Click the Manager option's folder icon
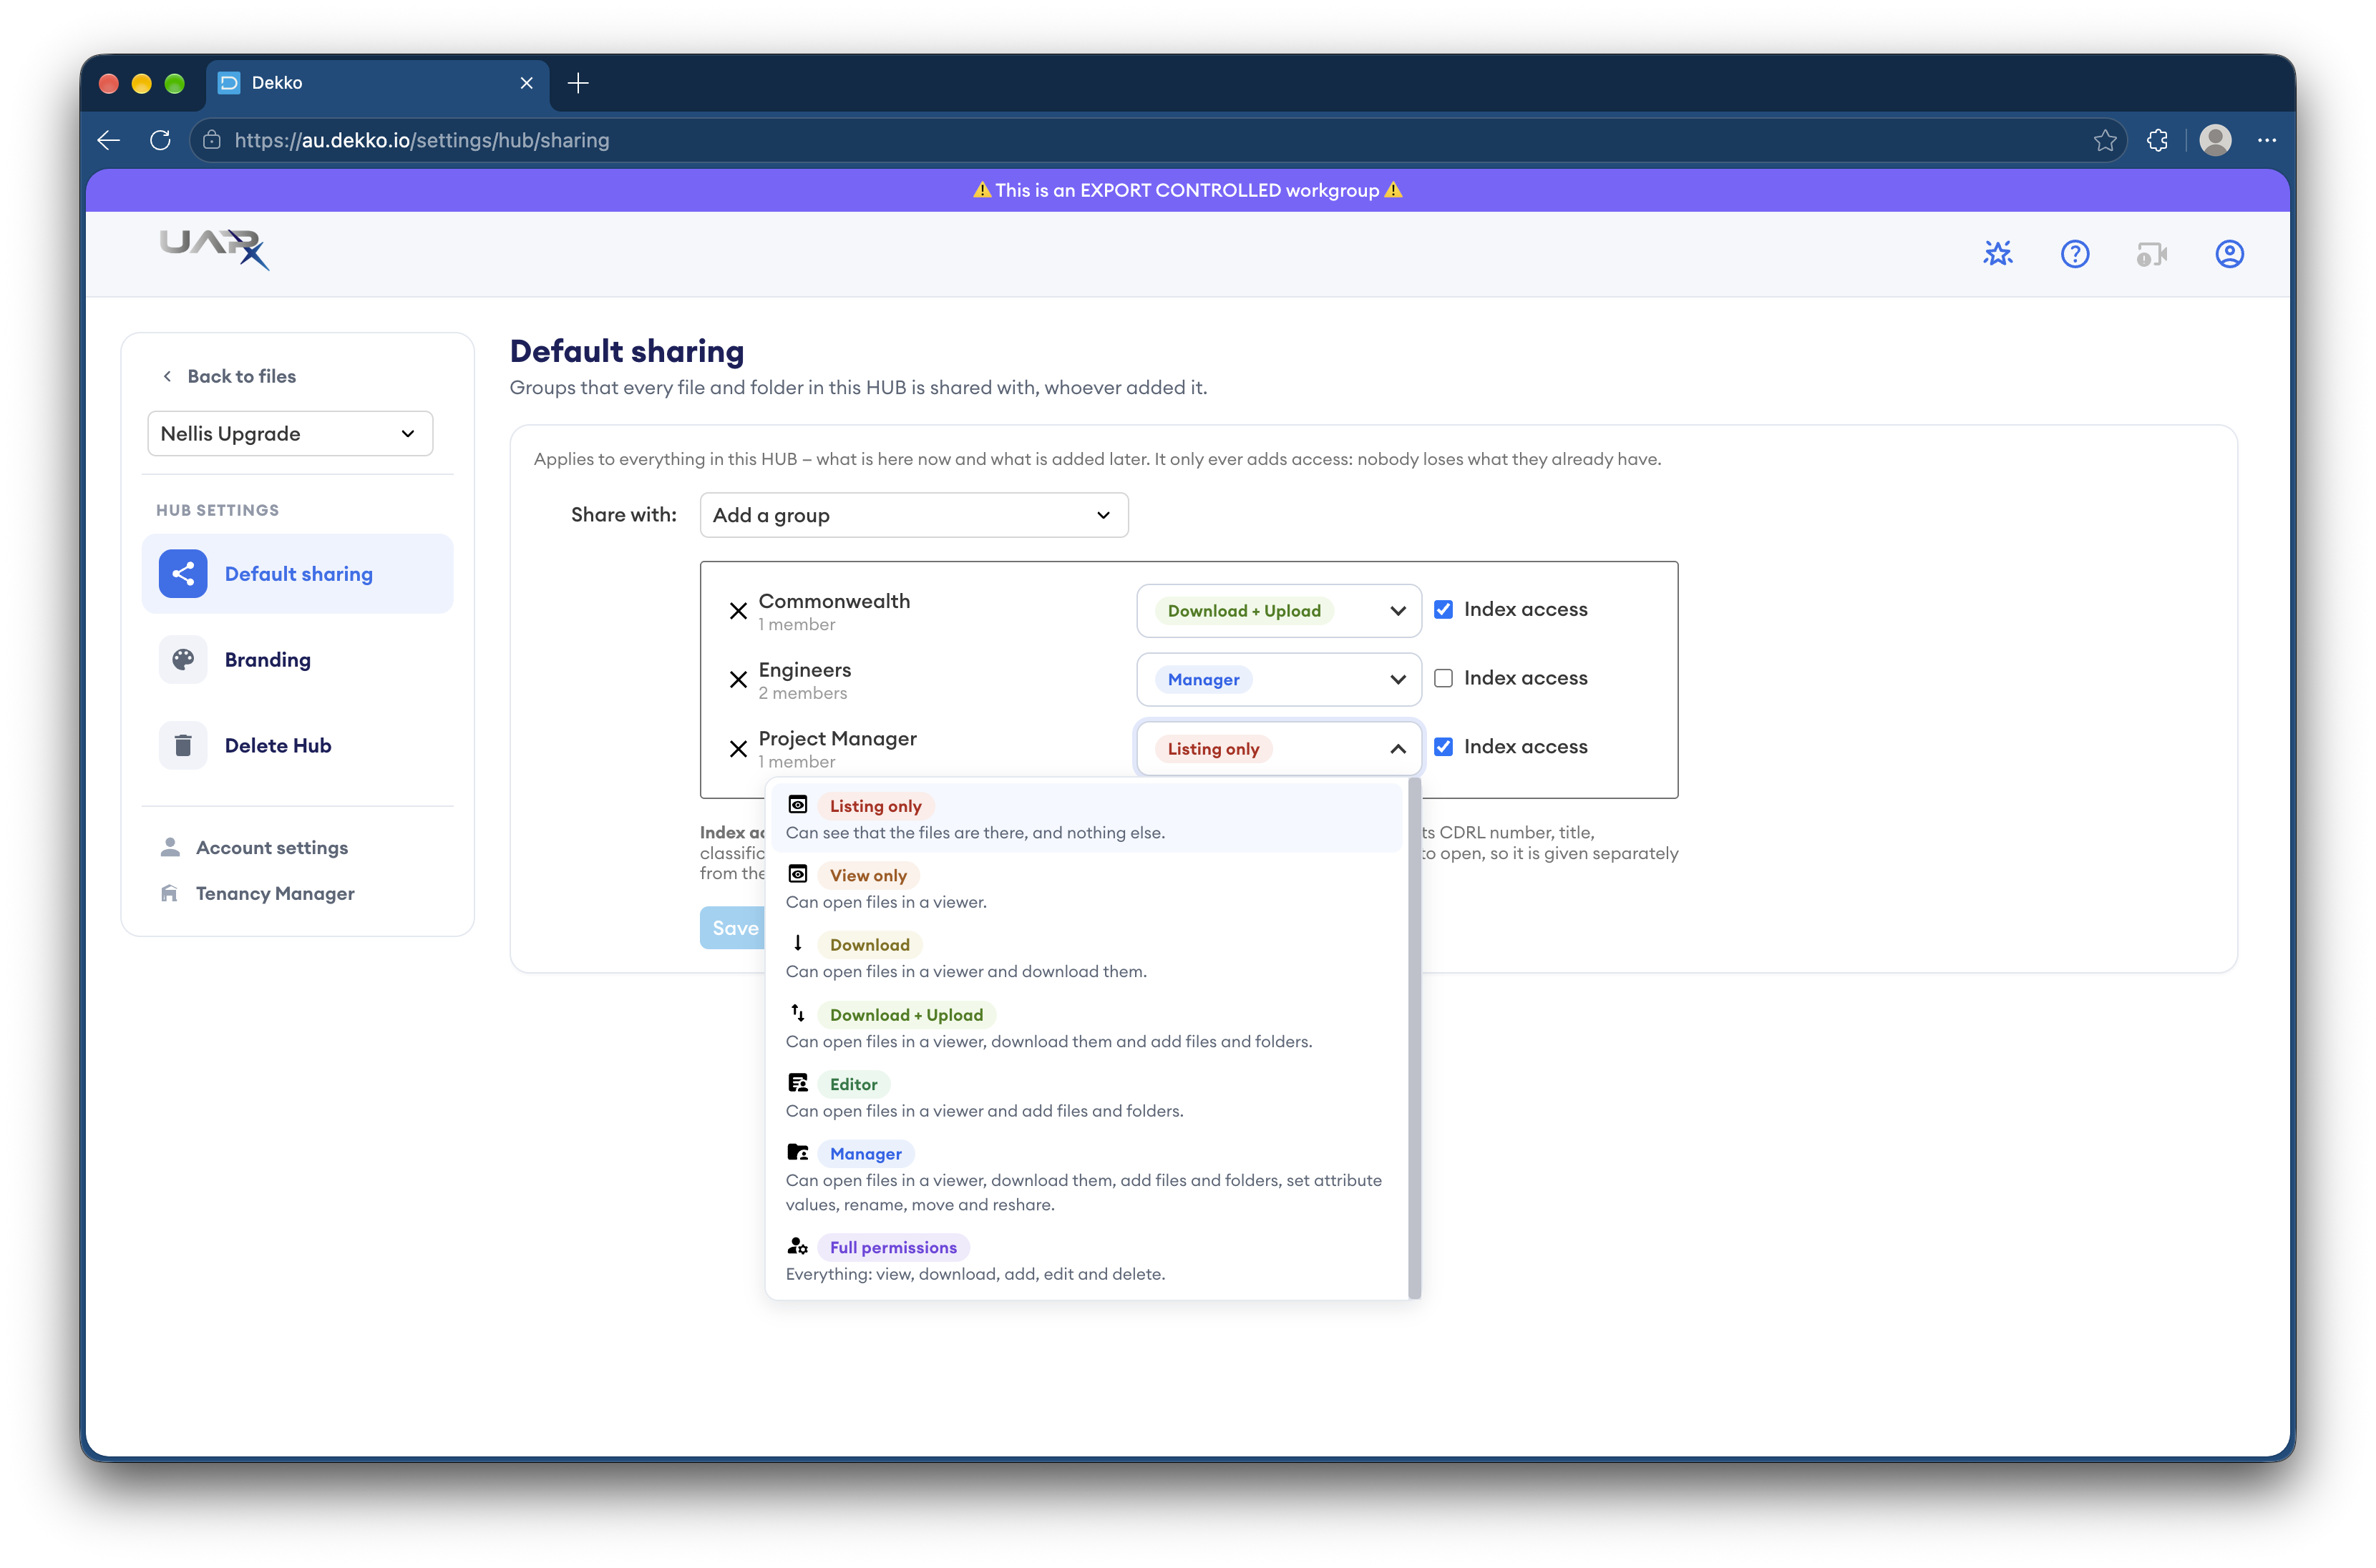This screenshot has width=2376, height=1568. point(797,1152)
